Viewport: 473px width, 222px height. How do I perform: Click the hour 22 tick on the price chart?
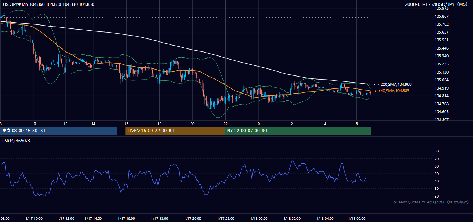point(226,124)
